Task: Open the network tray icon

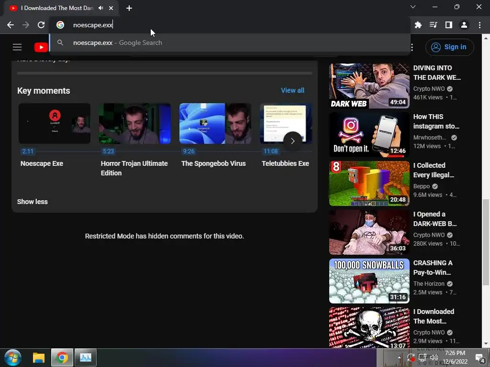Action: click(x=422, y=357)
